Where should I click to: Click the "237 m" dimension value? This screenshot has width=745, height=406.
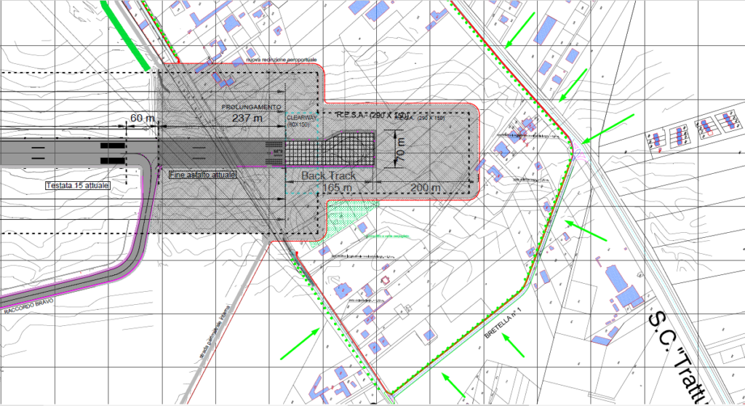pos(247,118)
